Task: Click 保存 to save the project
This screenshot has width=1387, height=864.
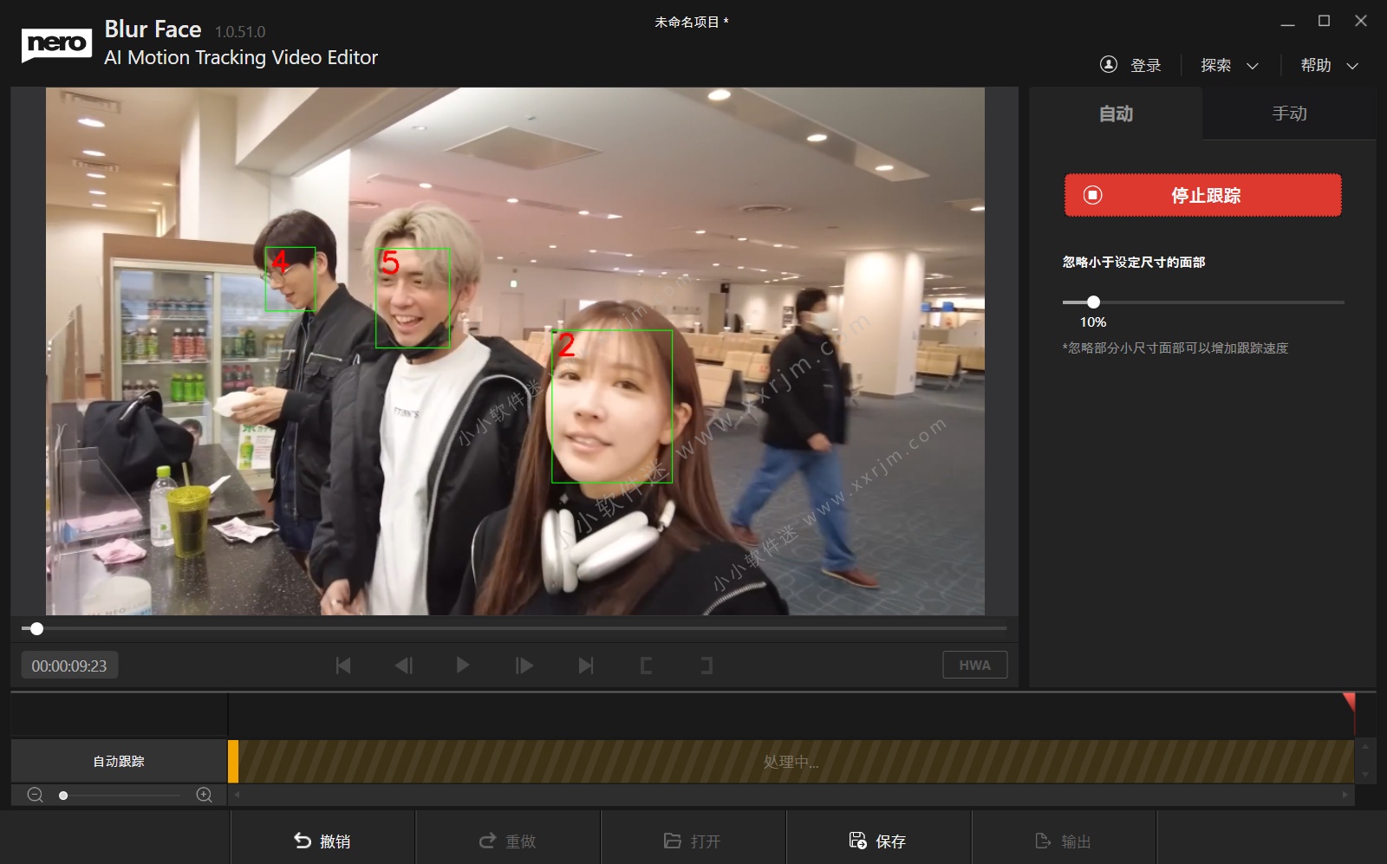Action: point(878,841)
